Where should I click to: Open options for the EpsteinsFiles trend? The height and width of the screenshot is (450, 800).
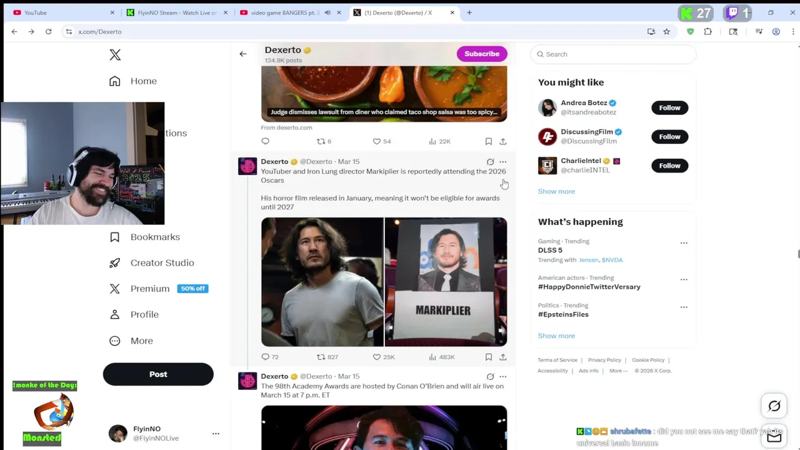click(684, 307)
